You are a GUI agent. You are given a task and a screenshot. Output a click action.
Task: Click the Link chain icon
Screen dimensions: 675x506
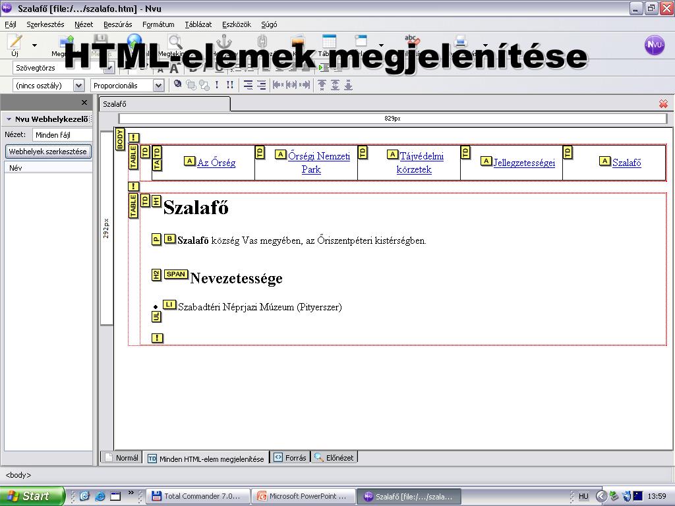coord(262,42)
